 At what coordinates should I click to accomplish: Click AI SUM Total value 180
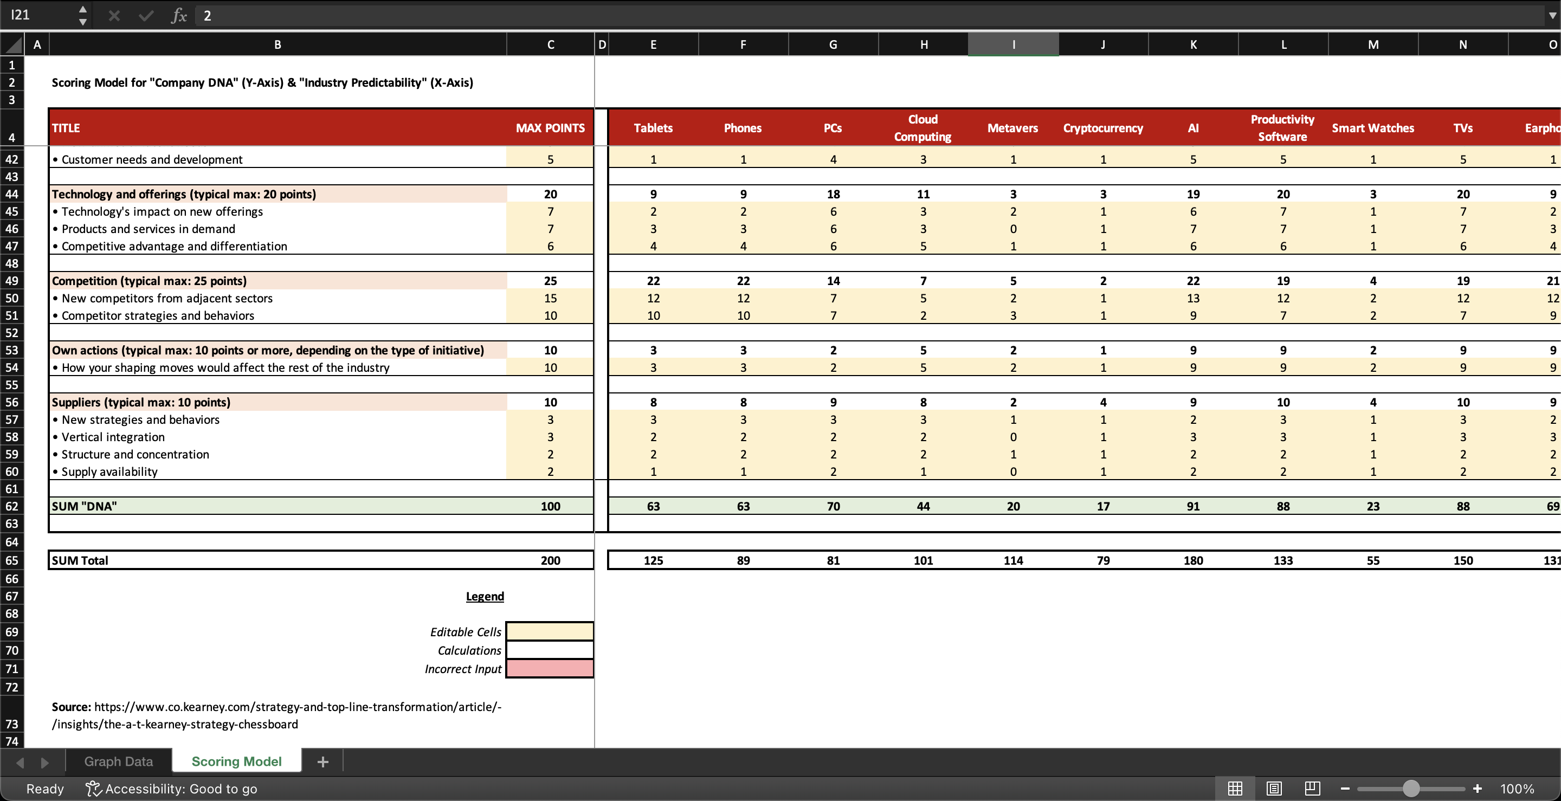(x=1192, y=560)
